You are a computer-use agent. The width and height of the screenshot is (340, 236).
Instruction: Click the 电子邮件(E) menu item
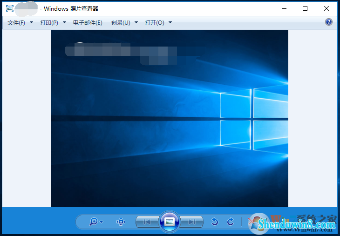click(88, 22)
